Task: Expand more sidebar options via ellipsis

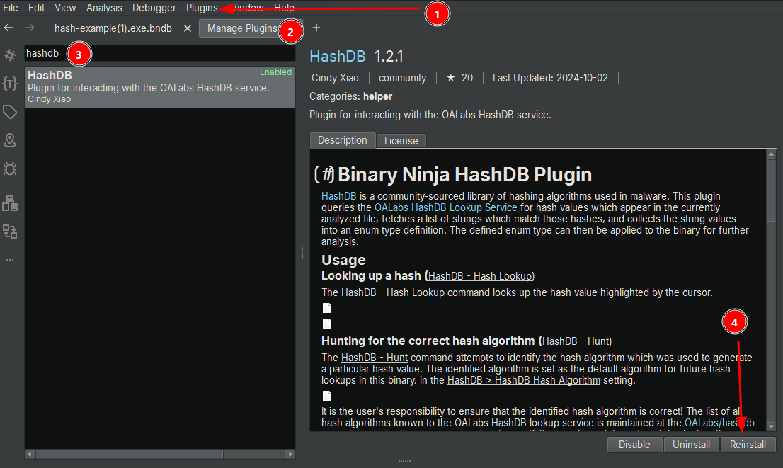Action: pos(10,259)
